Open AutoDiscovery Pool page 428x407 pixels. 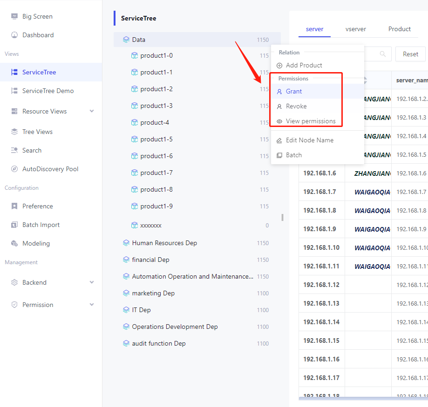(51, 169)
